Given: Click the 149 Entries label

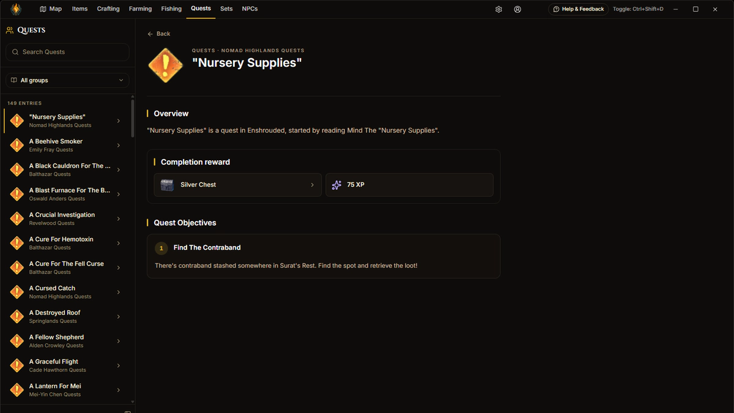Looking at the screenshot, I should click(24, 103).
